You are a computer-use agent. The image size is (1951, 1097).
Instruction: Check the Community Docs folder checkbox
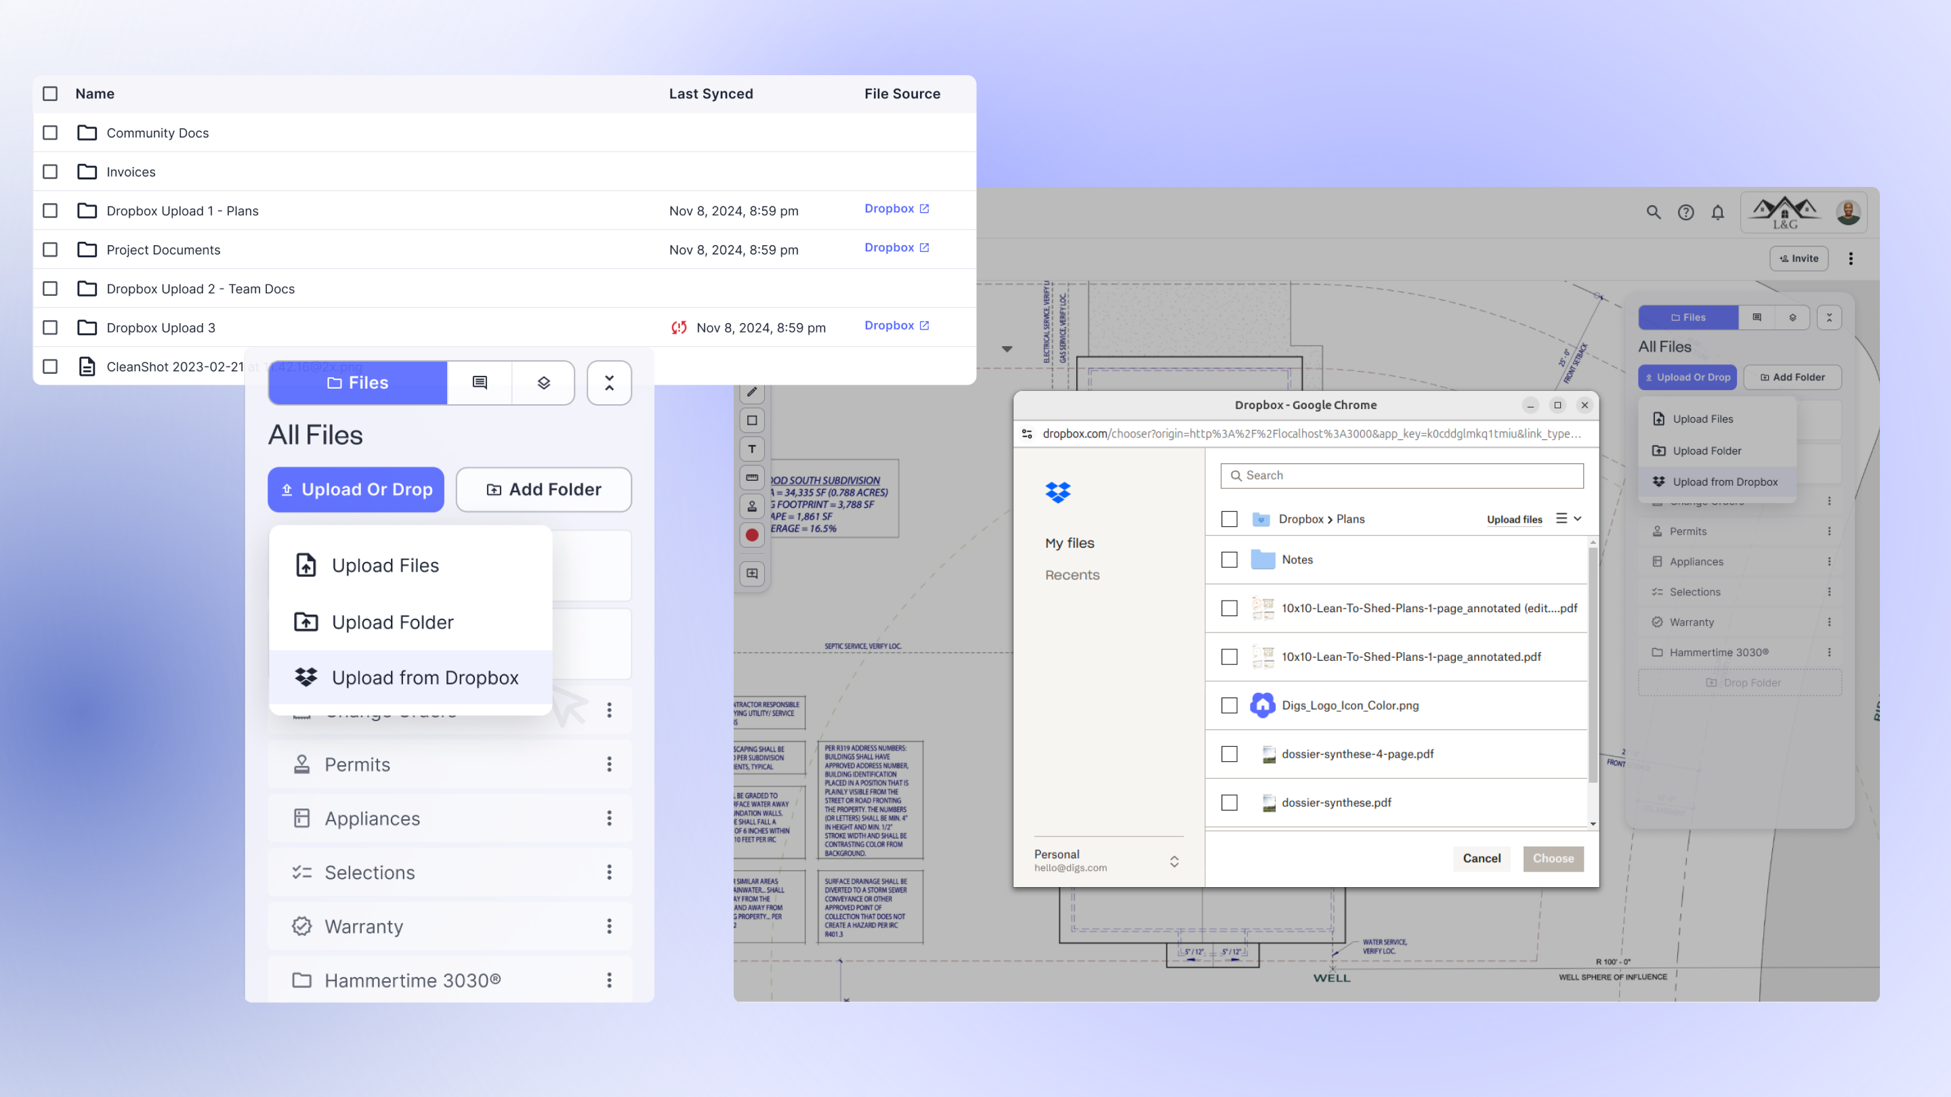tap(50, 133)
